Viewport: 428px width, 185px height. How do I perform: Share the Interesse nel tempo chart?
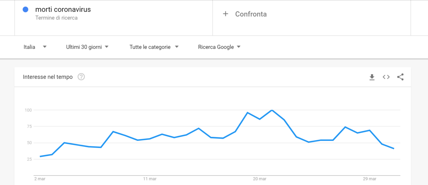400,77
